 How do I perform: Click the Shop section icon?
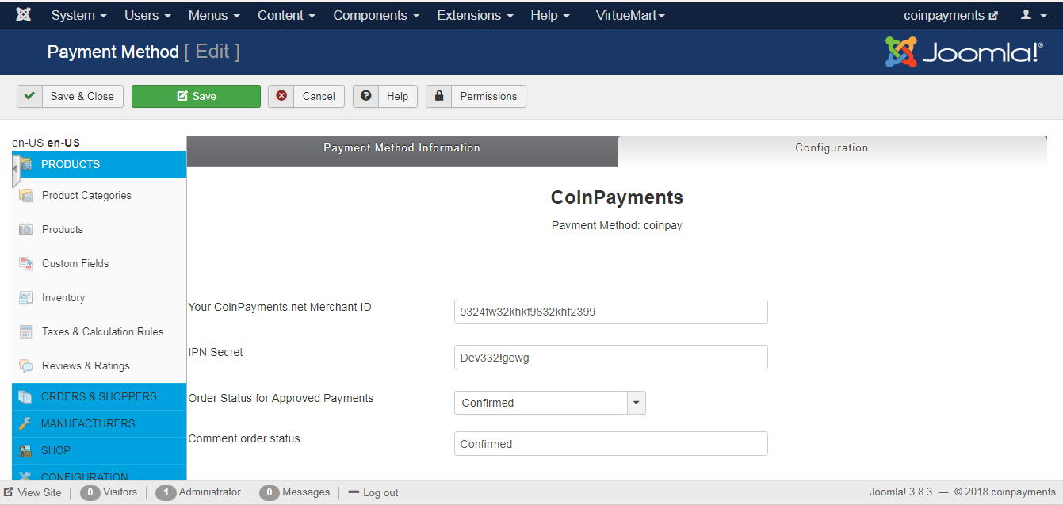25,450
